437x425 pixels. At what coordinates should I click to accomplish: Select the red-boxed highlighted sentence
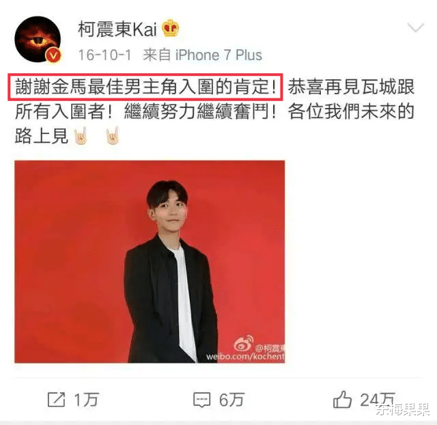[x=145, y=87]
